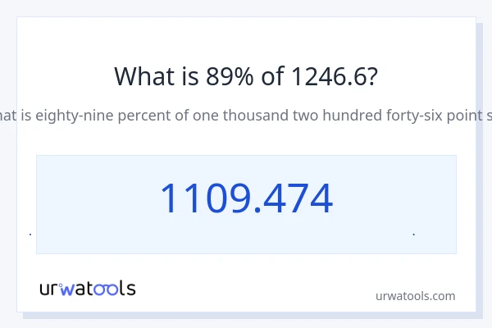Click the small dot left of result box
Viewport: 492px width, 328px height.
(30, 235)
